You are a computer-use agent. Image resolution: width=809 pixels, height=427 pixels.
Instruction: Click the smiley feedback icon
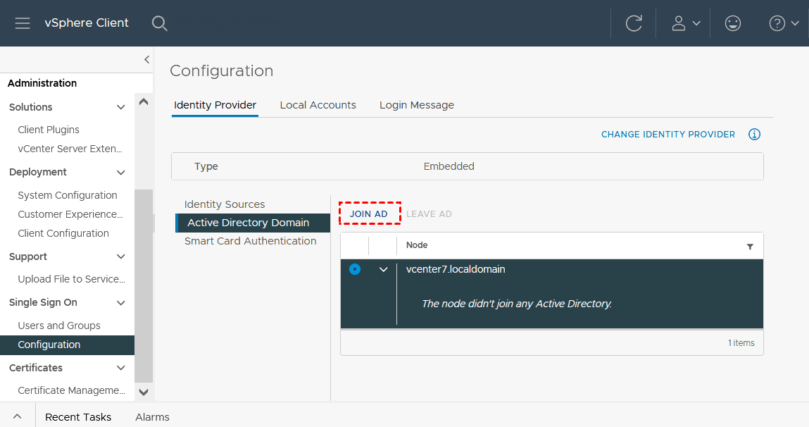click(733, 23)
